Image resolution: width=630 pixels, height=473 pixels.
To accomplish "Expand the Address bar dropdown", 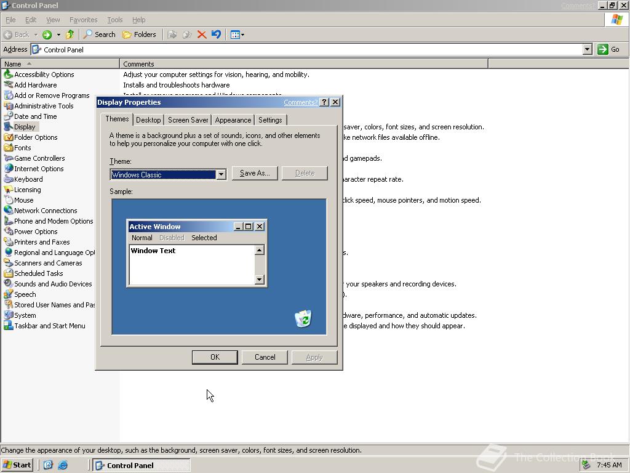I will click(x=587, y=49).
